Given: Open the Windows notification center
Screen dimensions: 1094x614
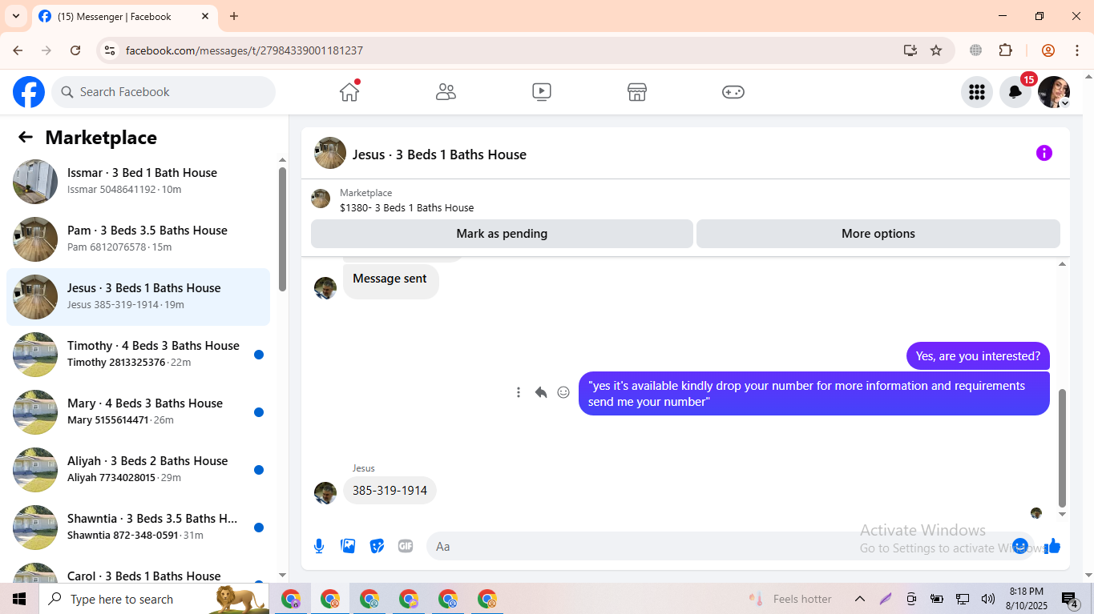Looking at the screenshot, I should point(1070,599).
